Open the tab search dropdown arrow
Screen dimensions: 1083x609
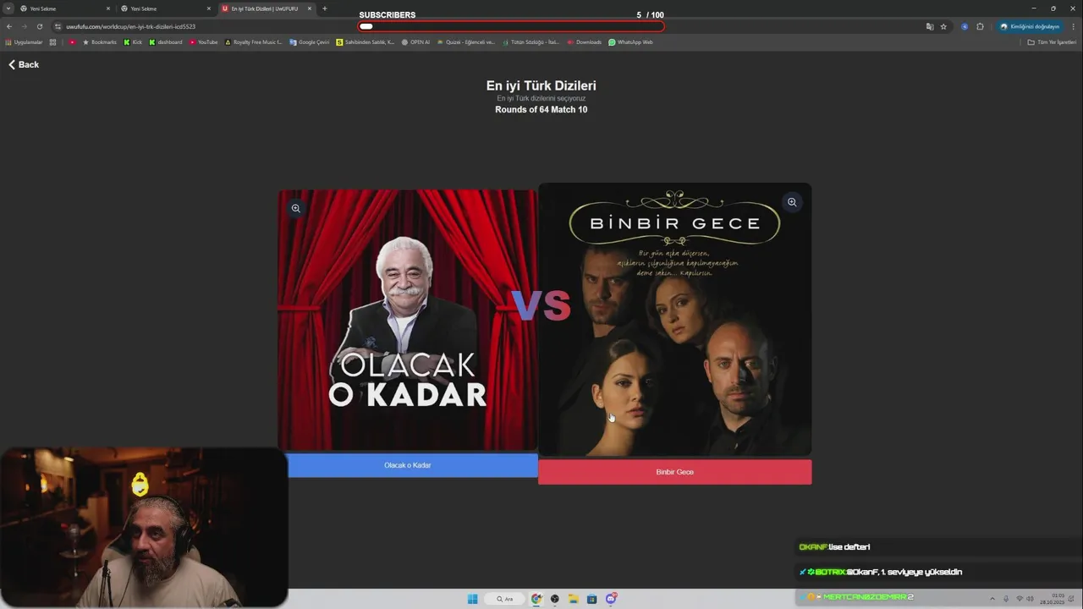pyautogui.click(x=8, y=8)
